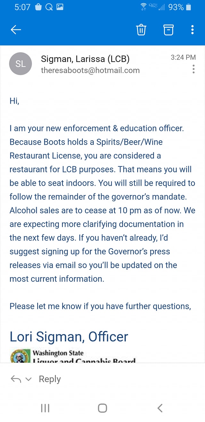The height and width of the screenshot is (422, 205).
Task: Tap the Lori Sigman, Officer signature
Action: coord(69,337)
